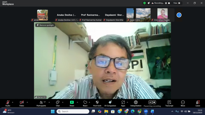Open the React emoji menu
This screenshot has width=205, height=115.
click(x=85, y=102)
